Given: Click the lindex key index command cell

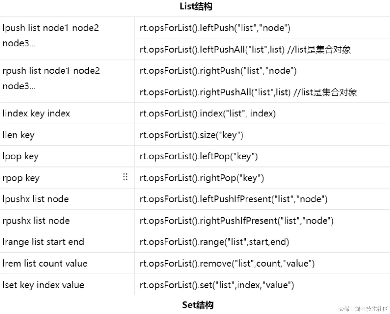Looking at the screenshot, I should click(36, 114).
